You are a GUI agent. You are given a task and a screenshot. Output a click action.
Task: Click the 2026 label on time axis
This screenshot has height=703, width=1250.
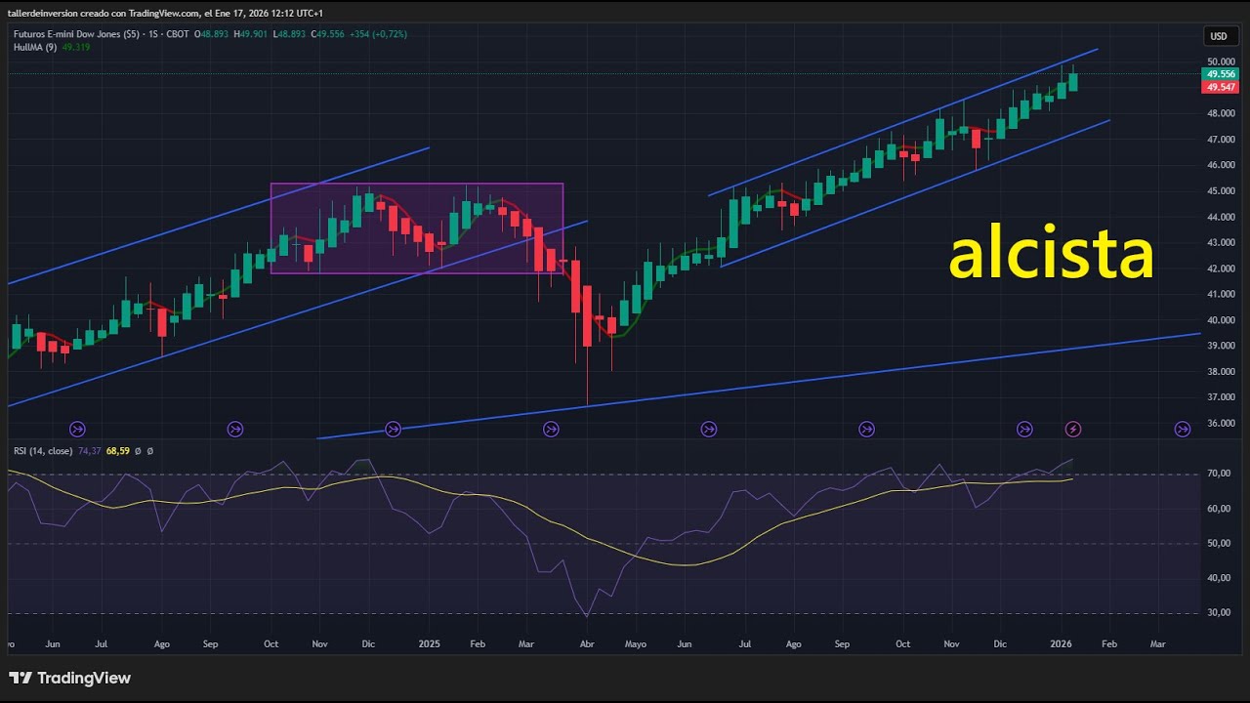pos(1061,644)
